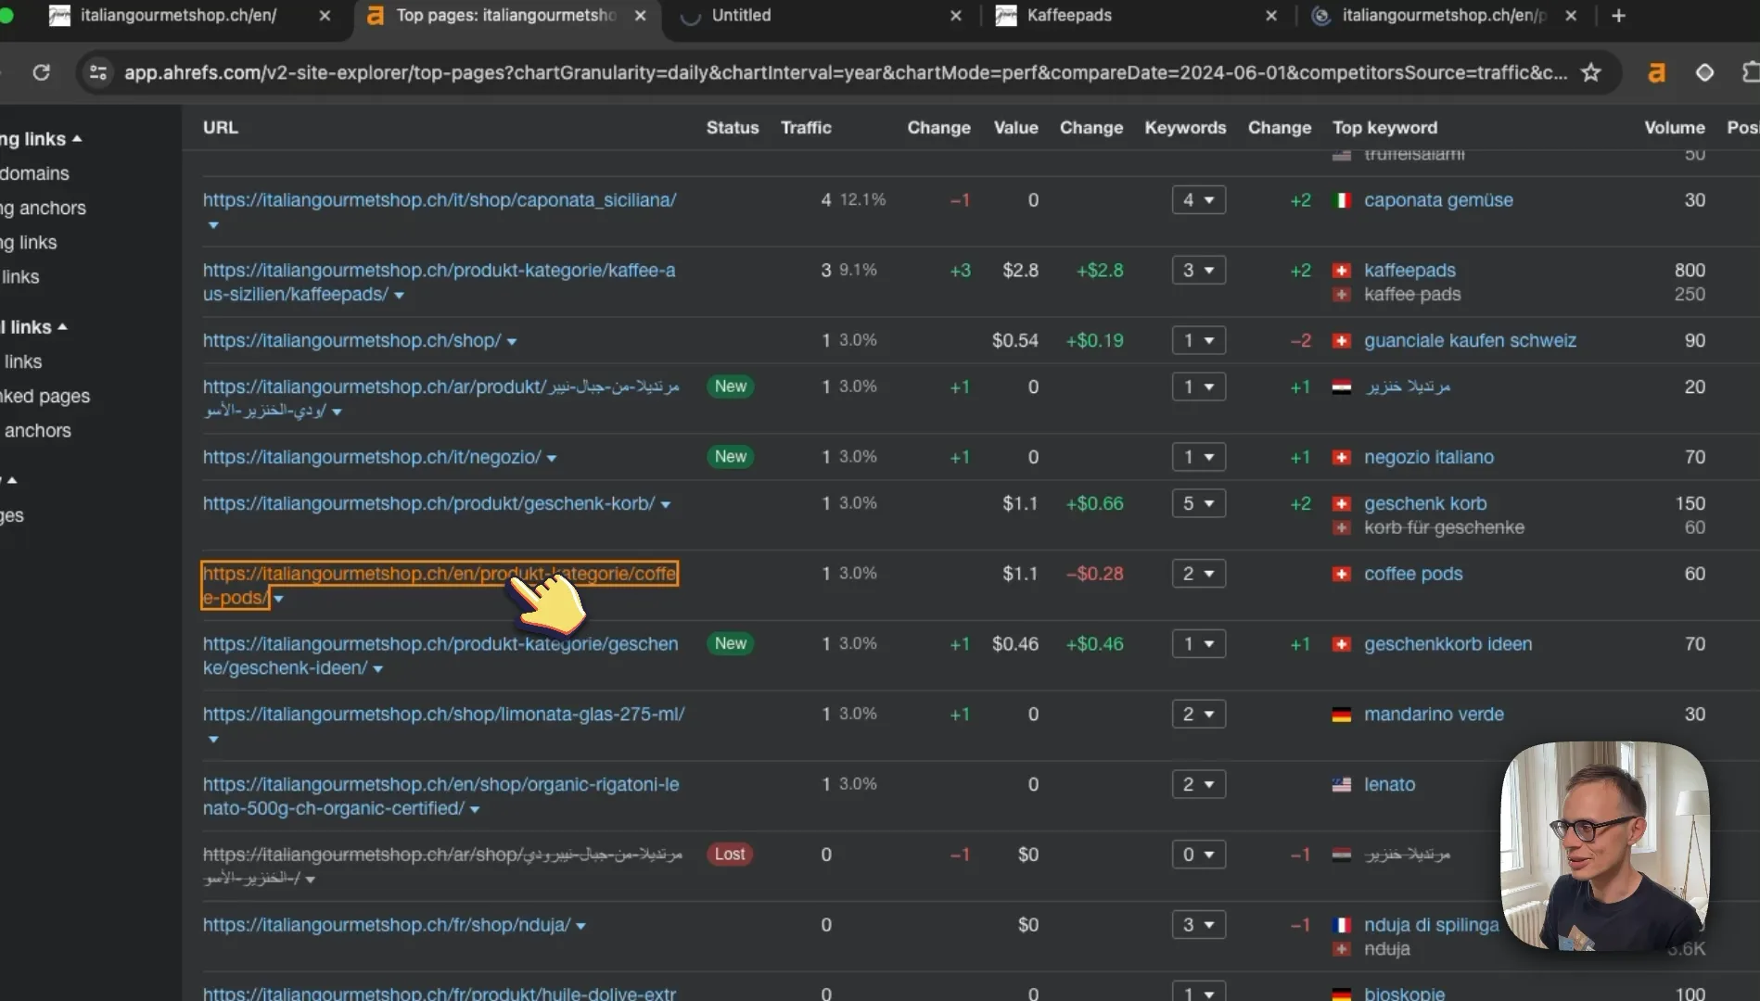1760x1001 pixels.
Task: Bookmark this page with the star icon
Action: pyautogui.click(x=1590, y=72)
